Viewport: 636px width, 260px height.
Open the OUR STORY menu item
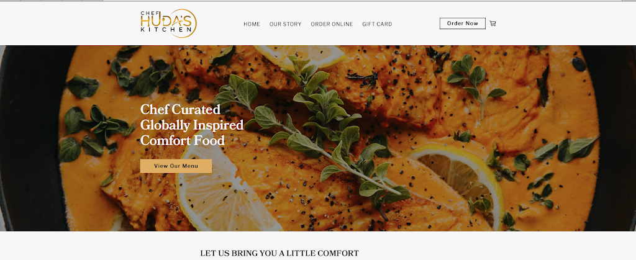(x=286, y=24)
